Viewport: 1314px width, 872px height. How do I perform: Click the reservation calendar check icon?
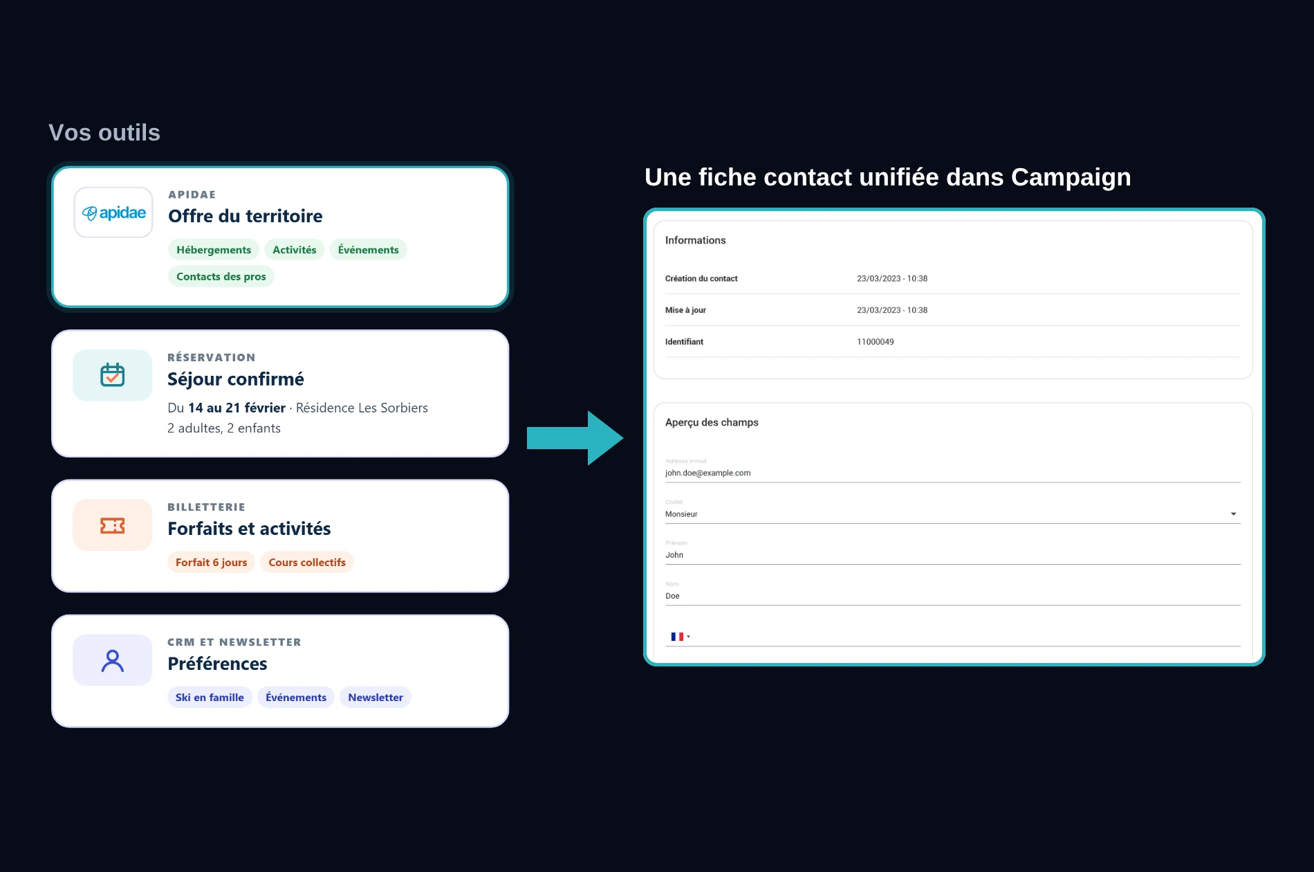point(113,375)
